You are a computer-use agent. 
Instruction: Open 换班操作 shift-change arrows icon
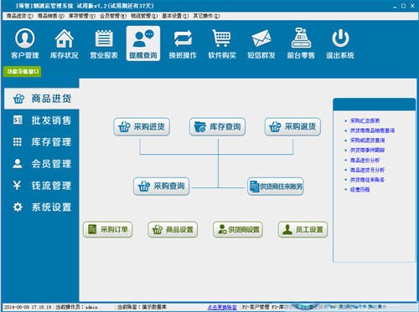coord(183,43)
